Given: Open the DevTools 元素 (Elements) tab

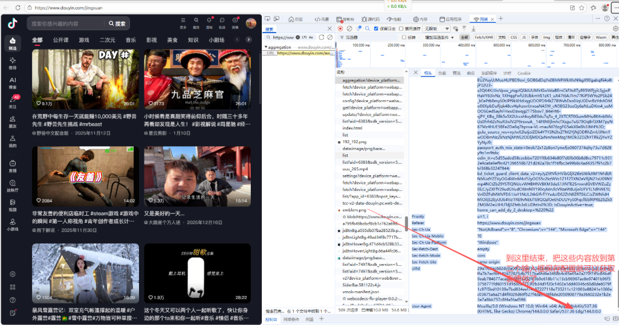Looking at the screenshot, I should (x=322, y=19).
